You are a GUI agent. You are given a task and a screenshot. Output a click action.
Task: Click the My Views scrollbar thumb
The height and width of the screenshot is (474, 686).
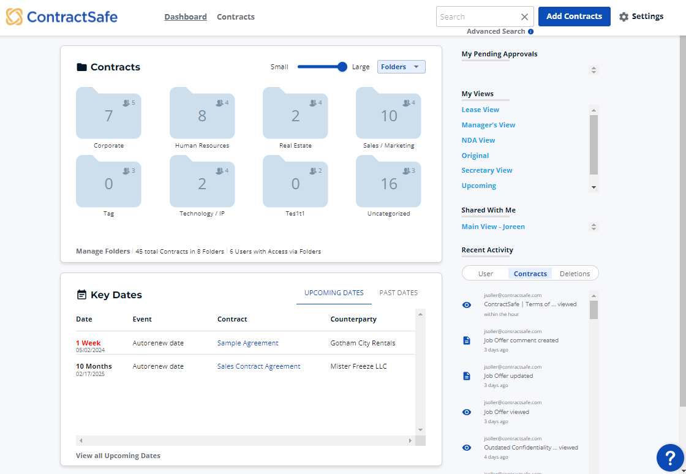[594, 145]
